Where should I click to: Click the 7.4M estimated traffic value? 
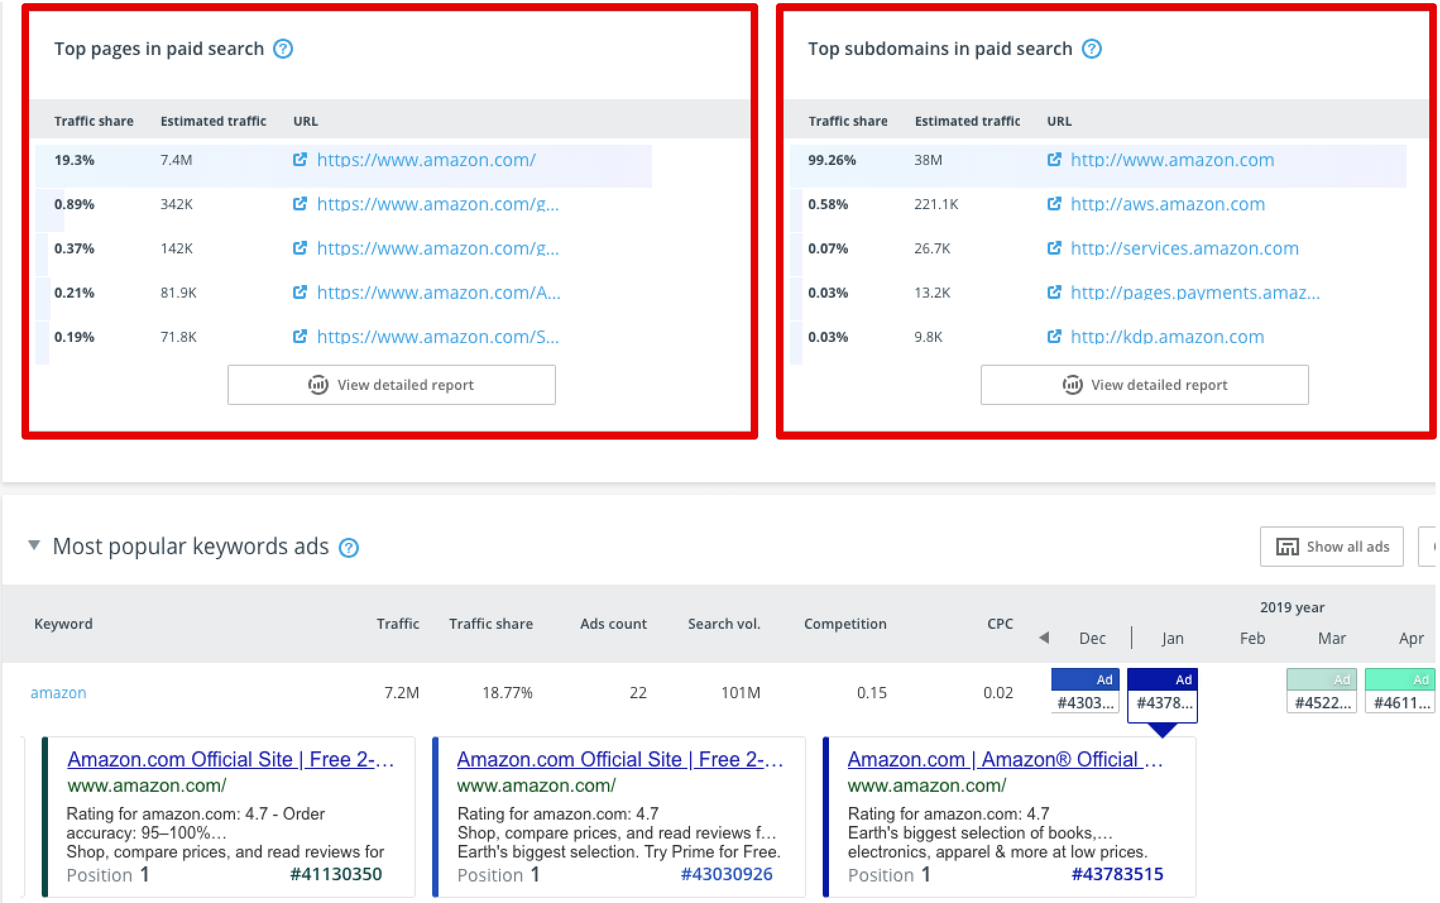point(176,160)
